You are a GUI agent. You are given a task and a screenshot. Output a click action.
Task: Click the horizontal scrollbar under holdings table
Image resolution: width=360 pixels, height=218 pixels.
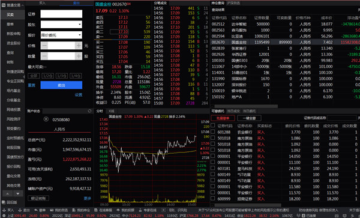[245, 106]
